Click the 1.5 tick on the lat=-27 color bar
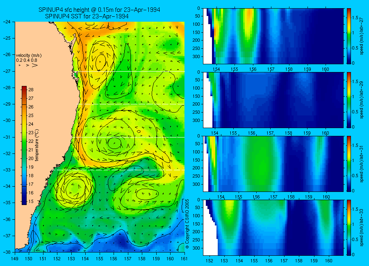Viewport: 369px width, 266px height. [355, 18]
